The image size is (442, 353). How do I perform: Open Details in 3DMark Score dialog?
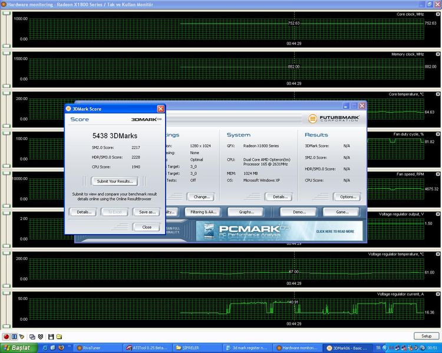coord(84,212)
